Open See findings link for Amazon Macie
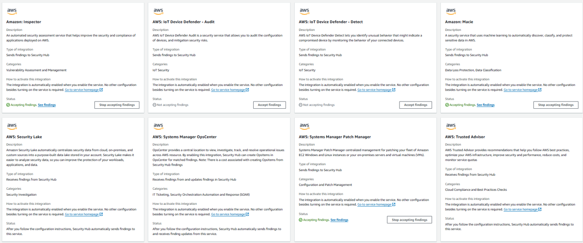 (486, 105)
